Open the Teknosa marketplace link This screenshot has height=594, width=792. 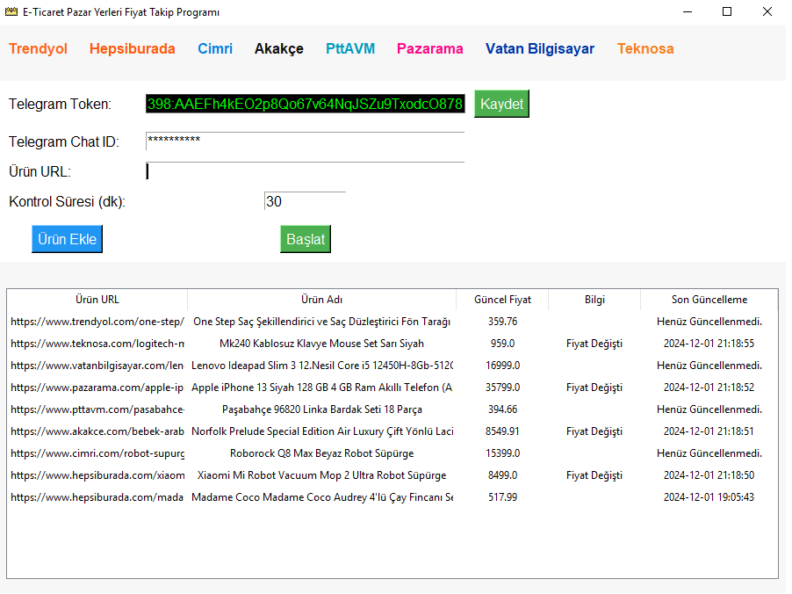(645, 48)
